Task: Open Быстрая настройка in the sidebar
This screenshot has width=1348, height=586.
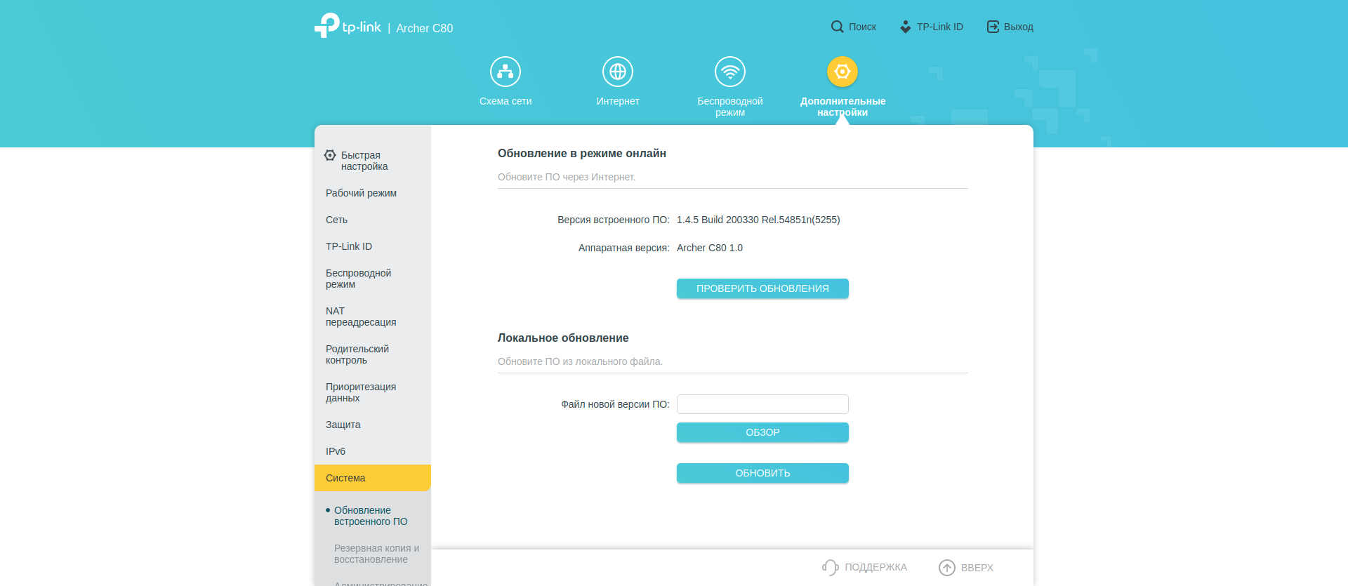Action: point(364,161)
